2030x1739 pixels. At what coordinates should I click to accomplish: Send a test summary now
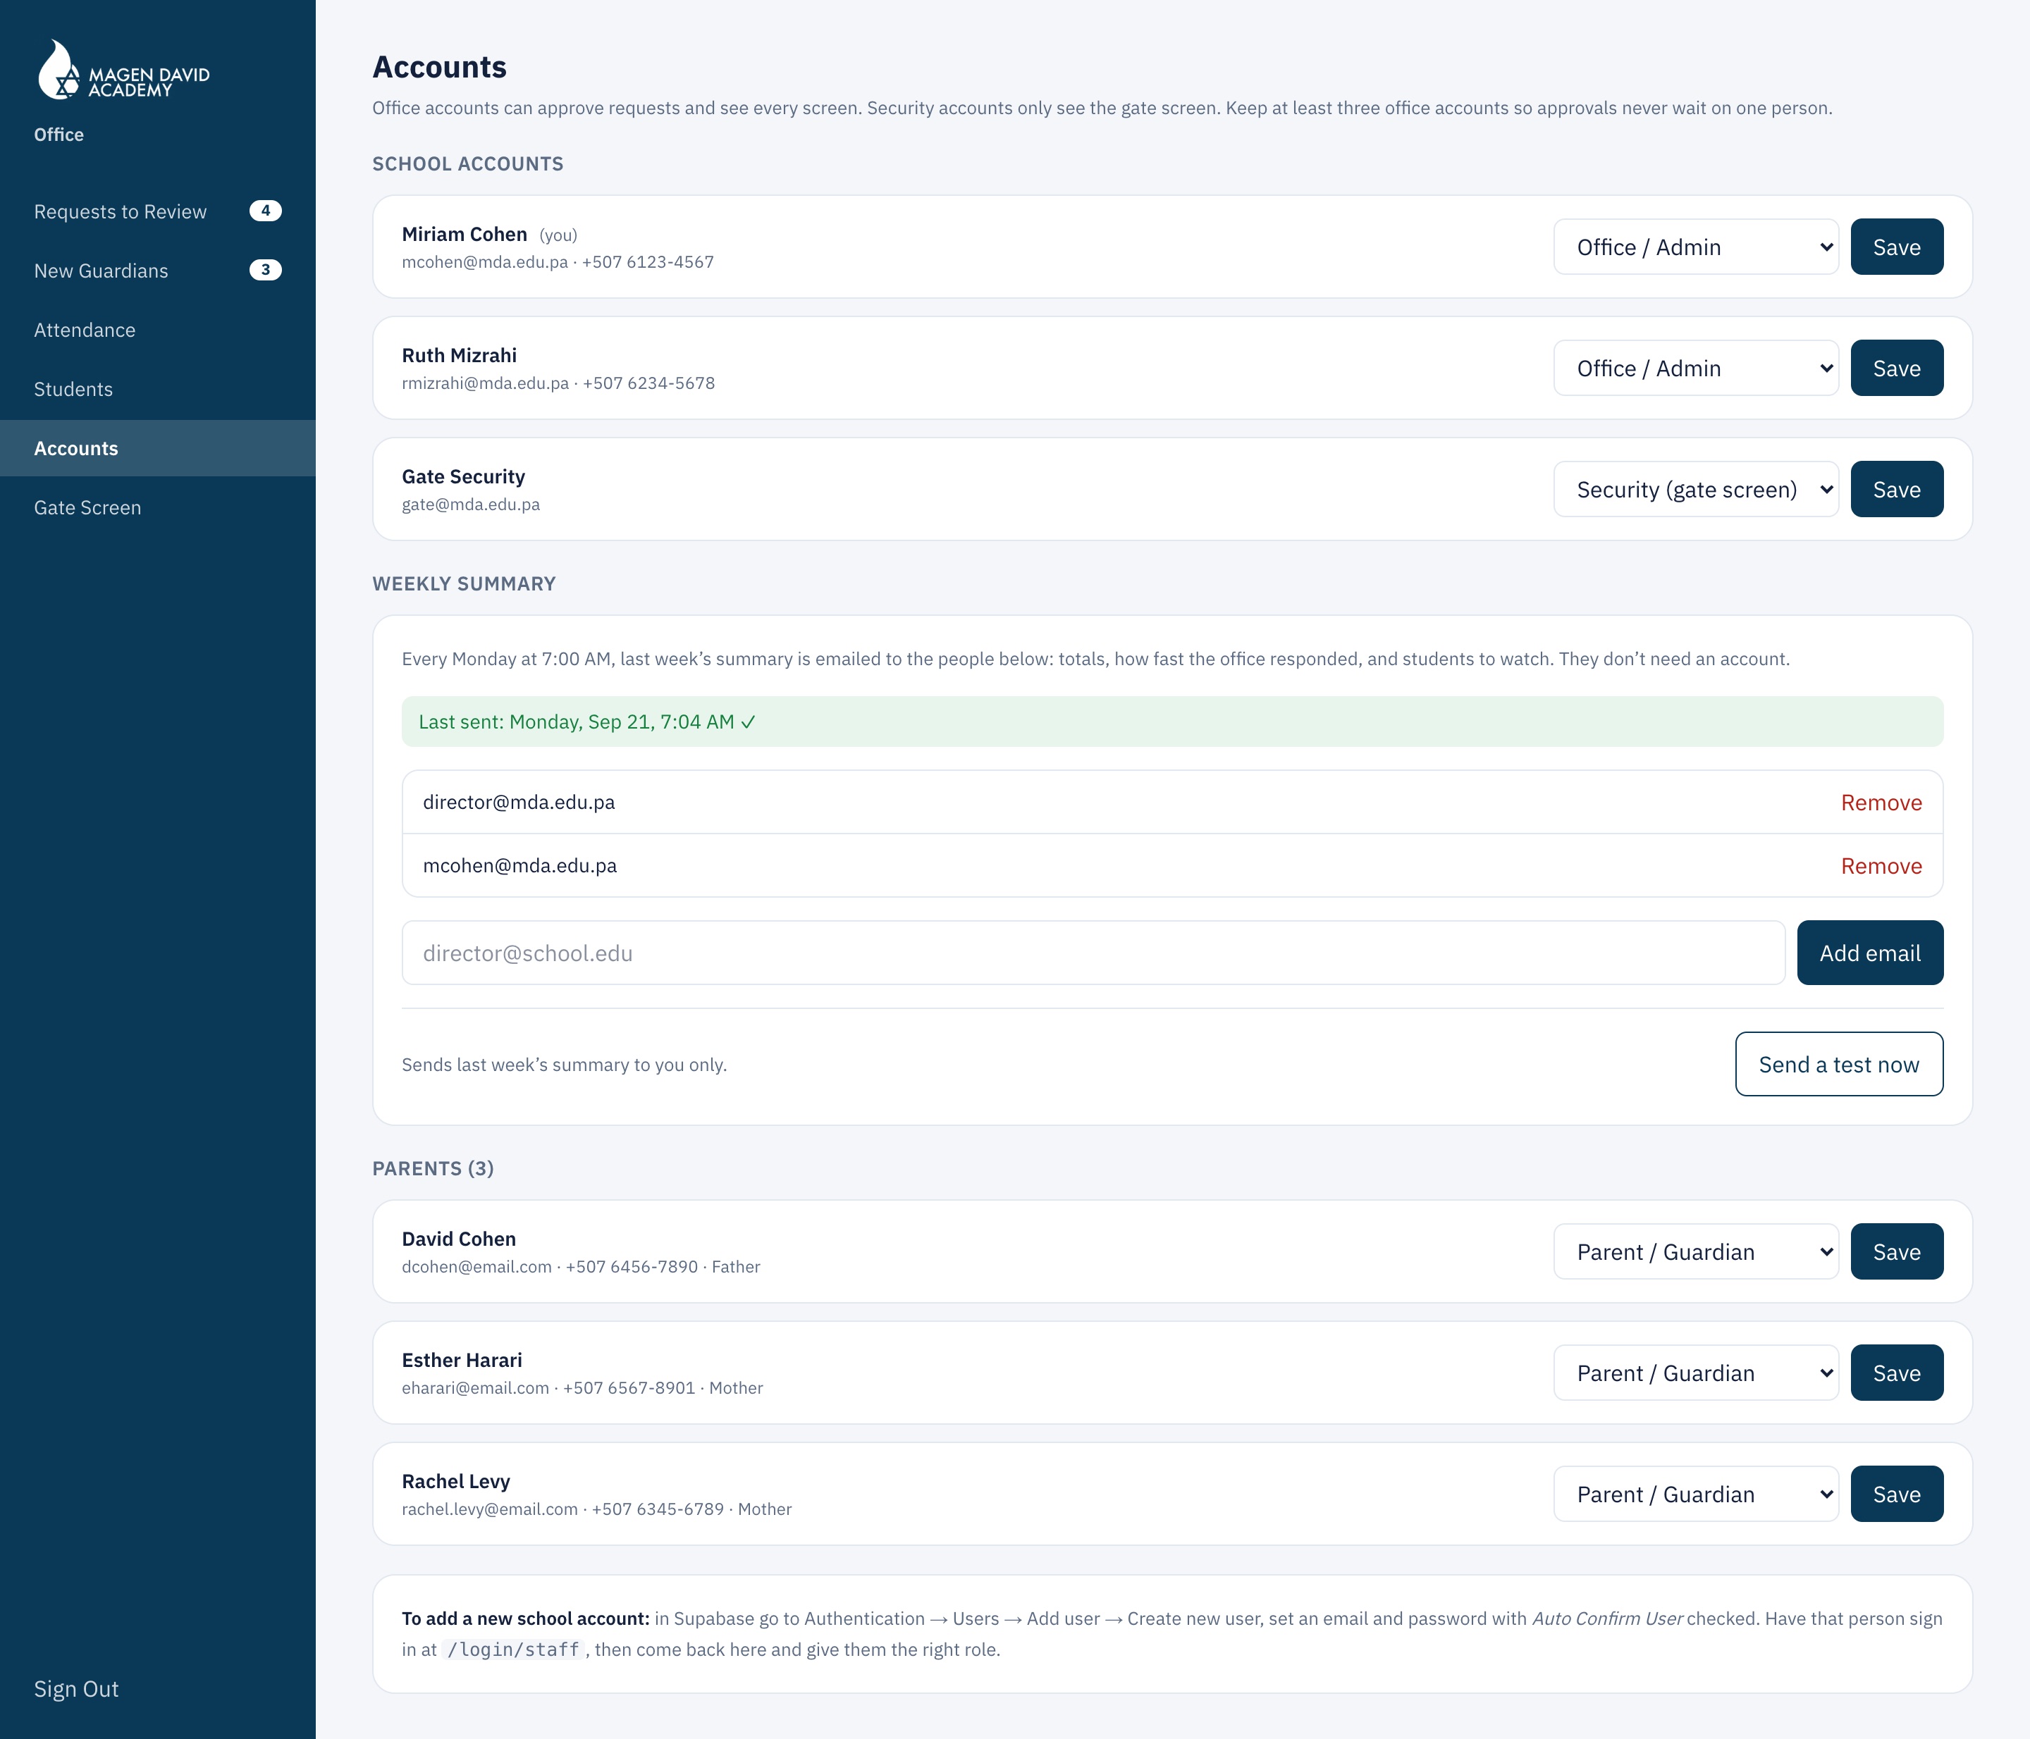pyautogui.click(x=1839, y=1065)
